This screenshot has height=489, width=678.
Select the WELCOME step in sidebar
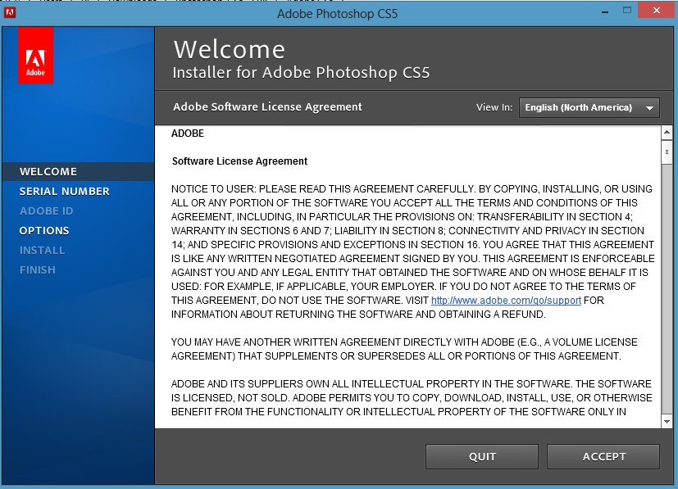tap(48, 171)
